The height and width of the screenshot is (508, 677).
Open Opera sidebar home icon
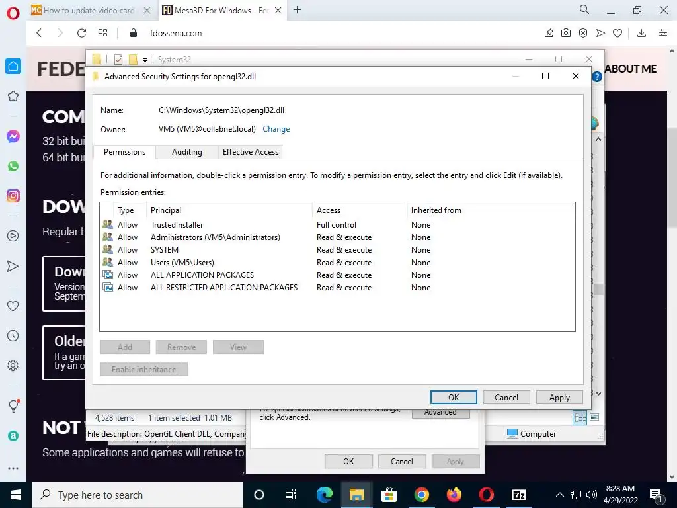[x=13, y=66]
